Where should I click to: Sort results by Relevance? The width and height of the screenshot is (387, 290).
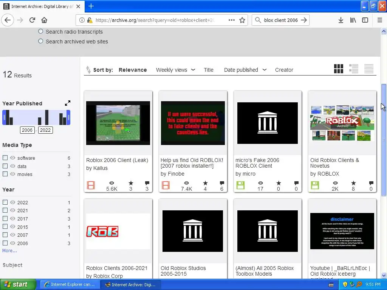pos(133,70)
